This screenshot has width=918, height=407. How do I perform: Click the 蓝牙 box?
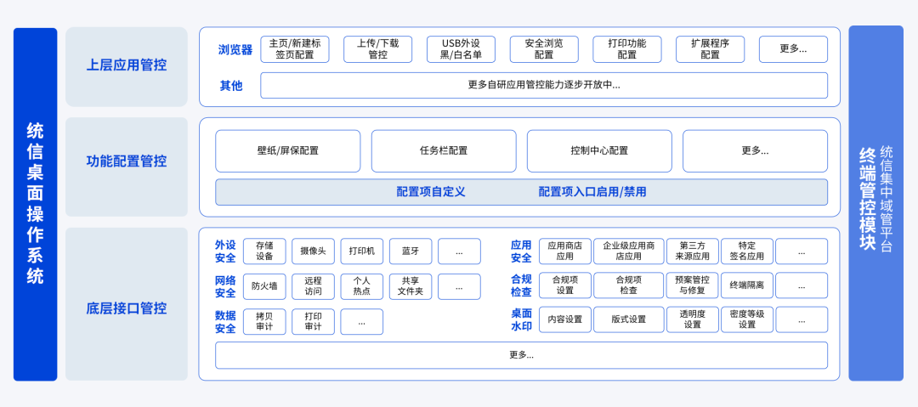[411, 252]
